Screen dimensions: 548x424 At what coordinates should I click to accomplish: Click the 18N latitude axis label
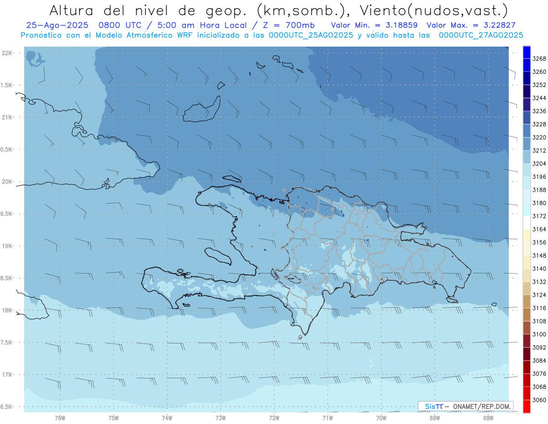[x=6, y=310]
